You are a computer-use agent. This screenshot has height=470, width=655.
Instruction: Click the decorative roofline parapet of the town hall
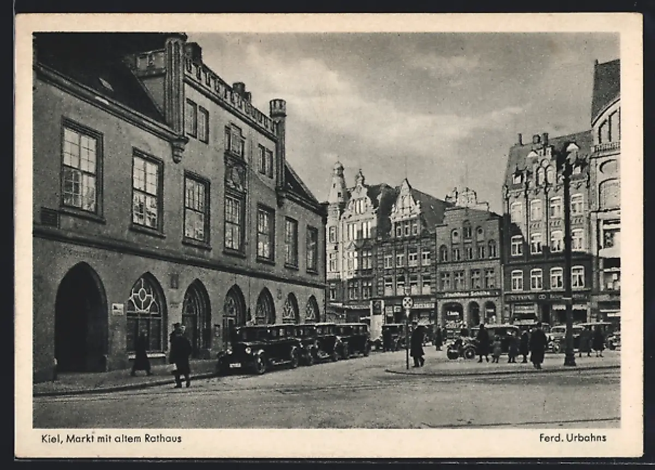click(x=229, y=94)
